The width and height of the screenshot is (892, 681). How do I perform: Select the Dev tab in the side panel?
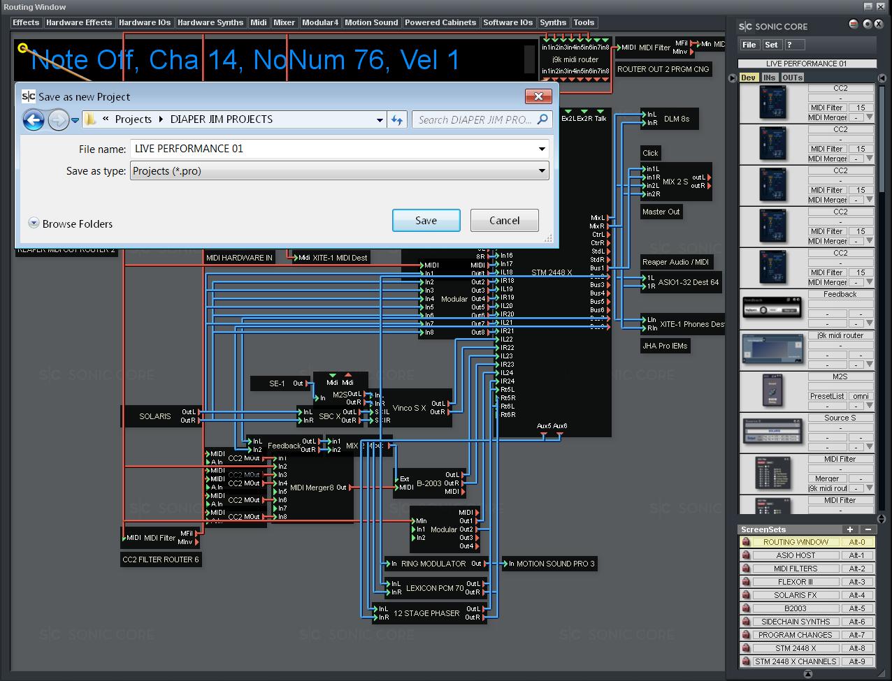748,78
